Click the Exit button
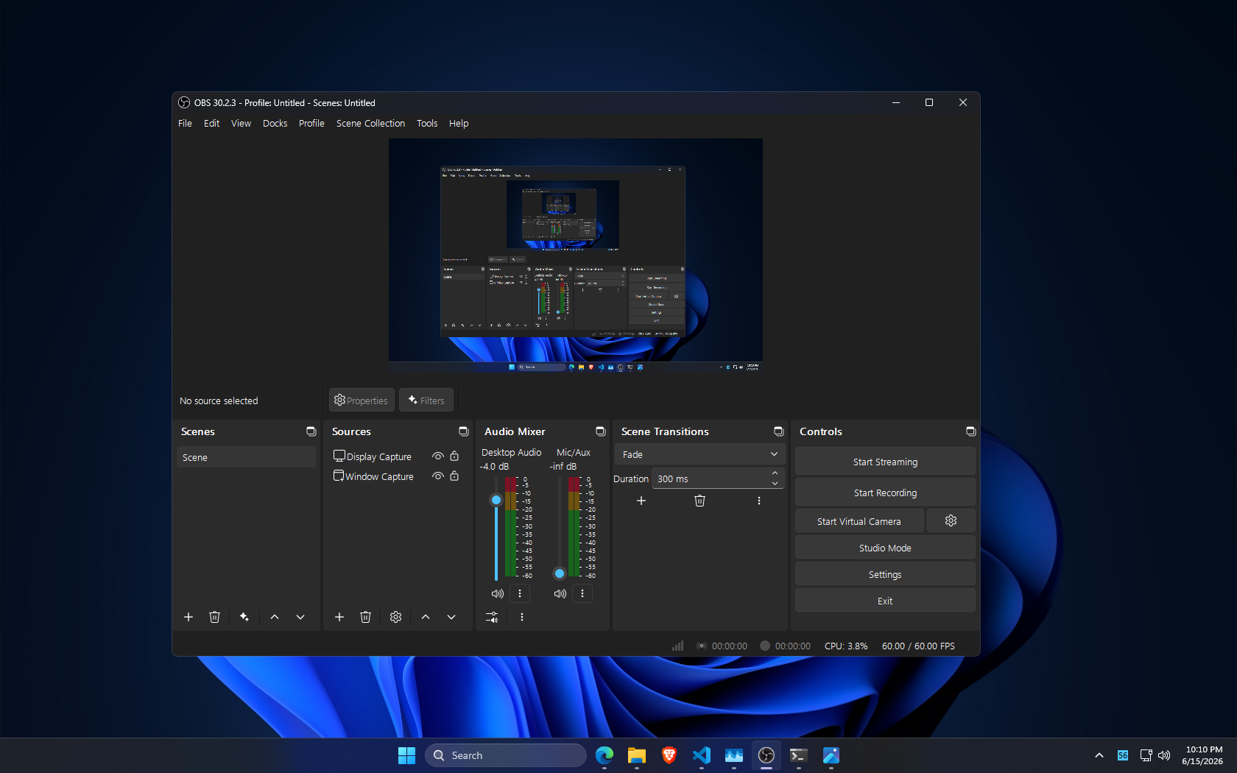 (885, 601)
